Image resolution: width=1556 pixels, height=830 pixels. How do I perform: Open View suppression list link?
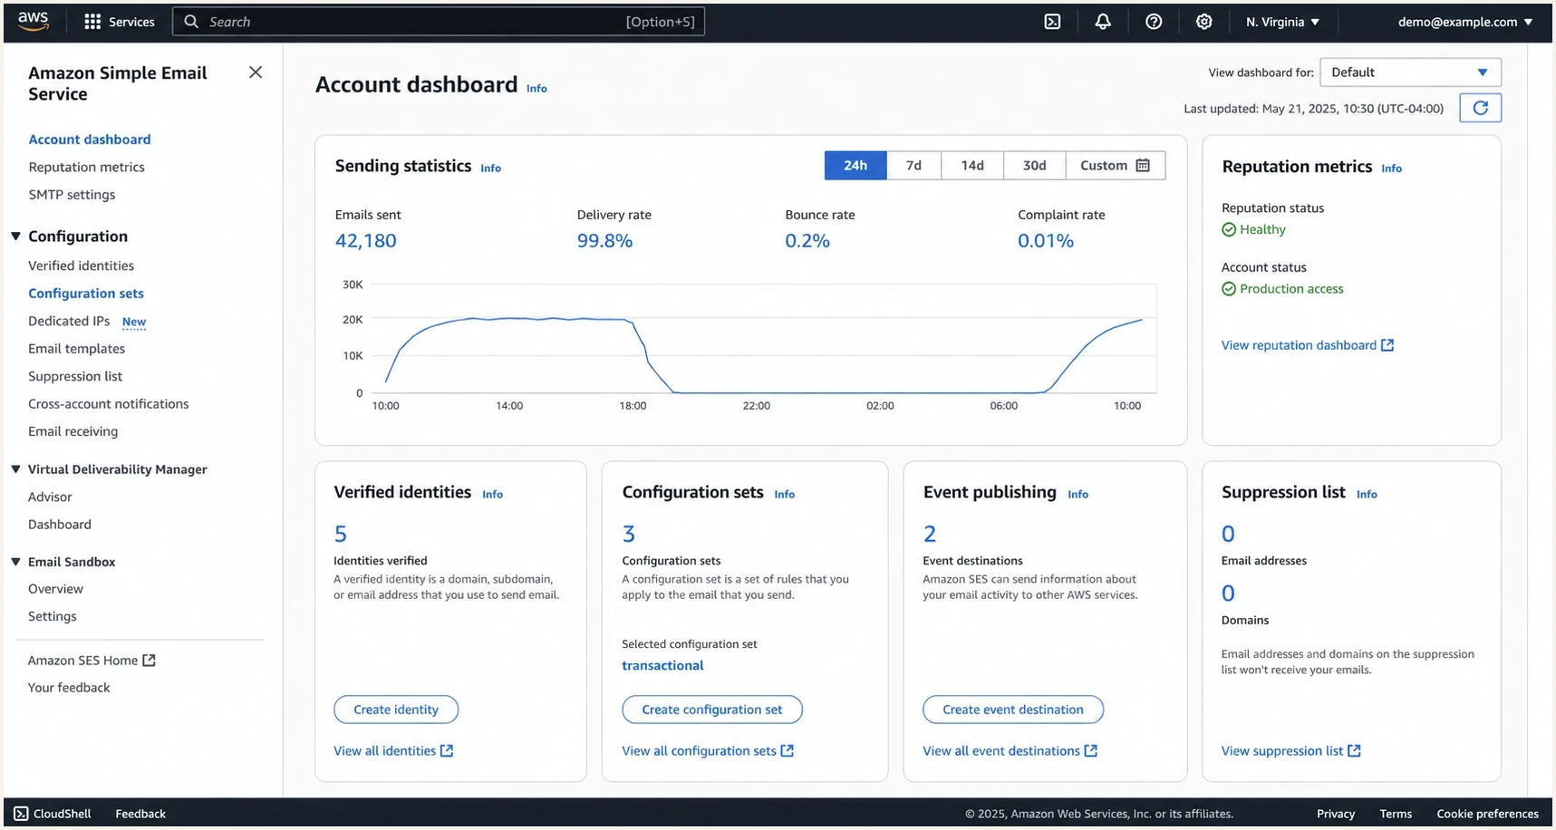tap(1291, 751)
